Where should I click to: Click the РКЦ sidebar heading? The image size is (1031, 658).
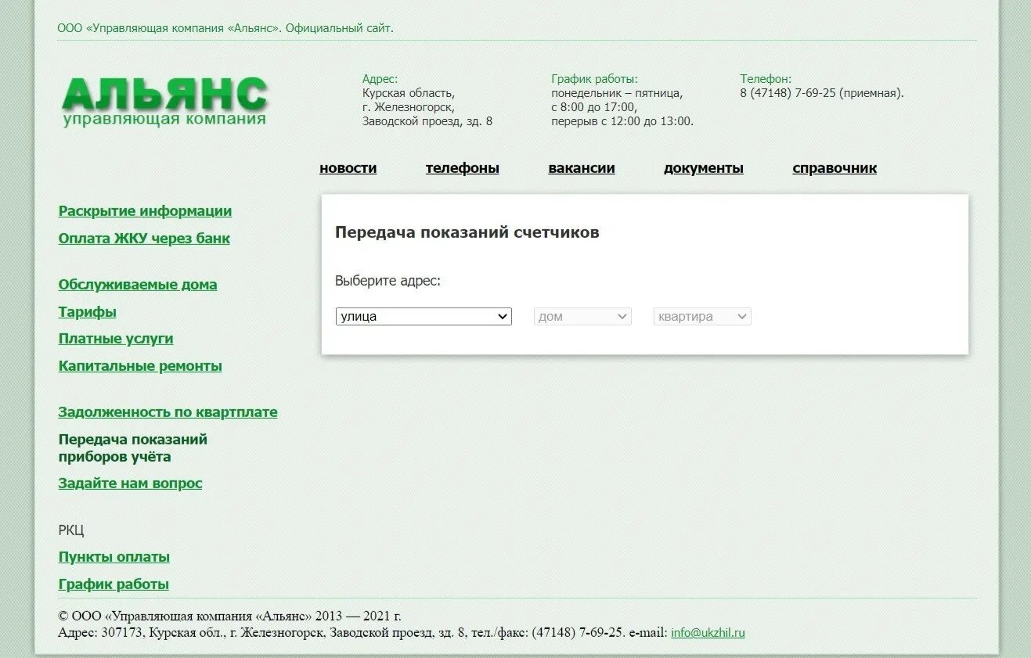tap(71, 530)
